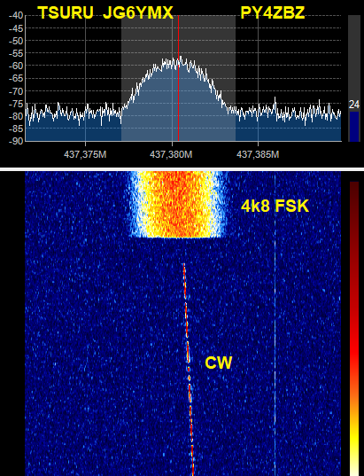Click the waterfall color gradient bar
Screen dimensions: 364x476
[x=354, y=329]
